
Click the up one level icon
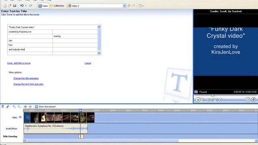coord(129,6)
